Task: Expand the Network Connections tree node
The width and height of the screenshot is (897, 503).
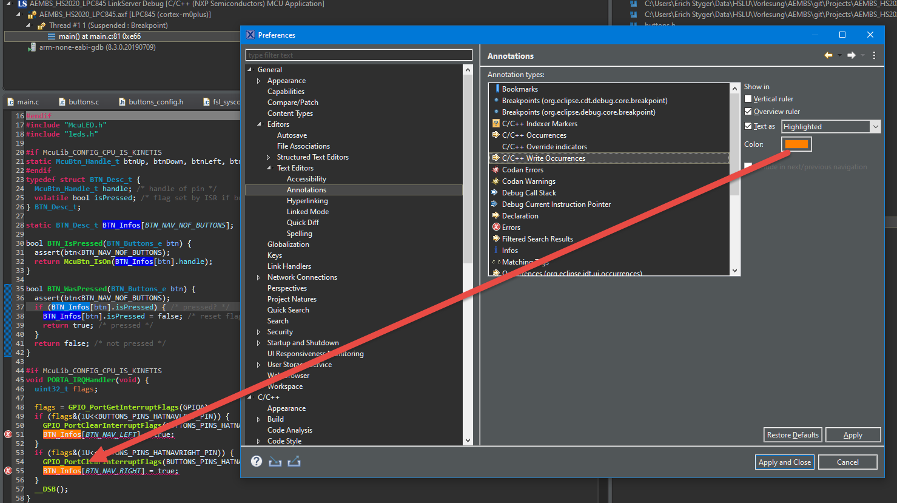Action: [x=259, y=277]
